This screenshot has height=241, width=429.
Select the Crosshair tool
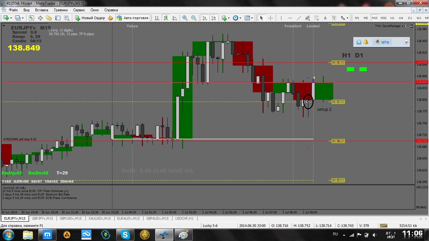pyautogui.click(x=270, y=18)
